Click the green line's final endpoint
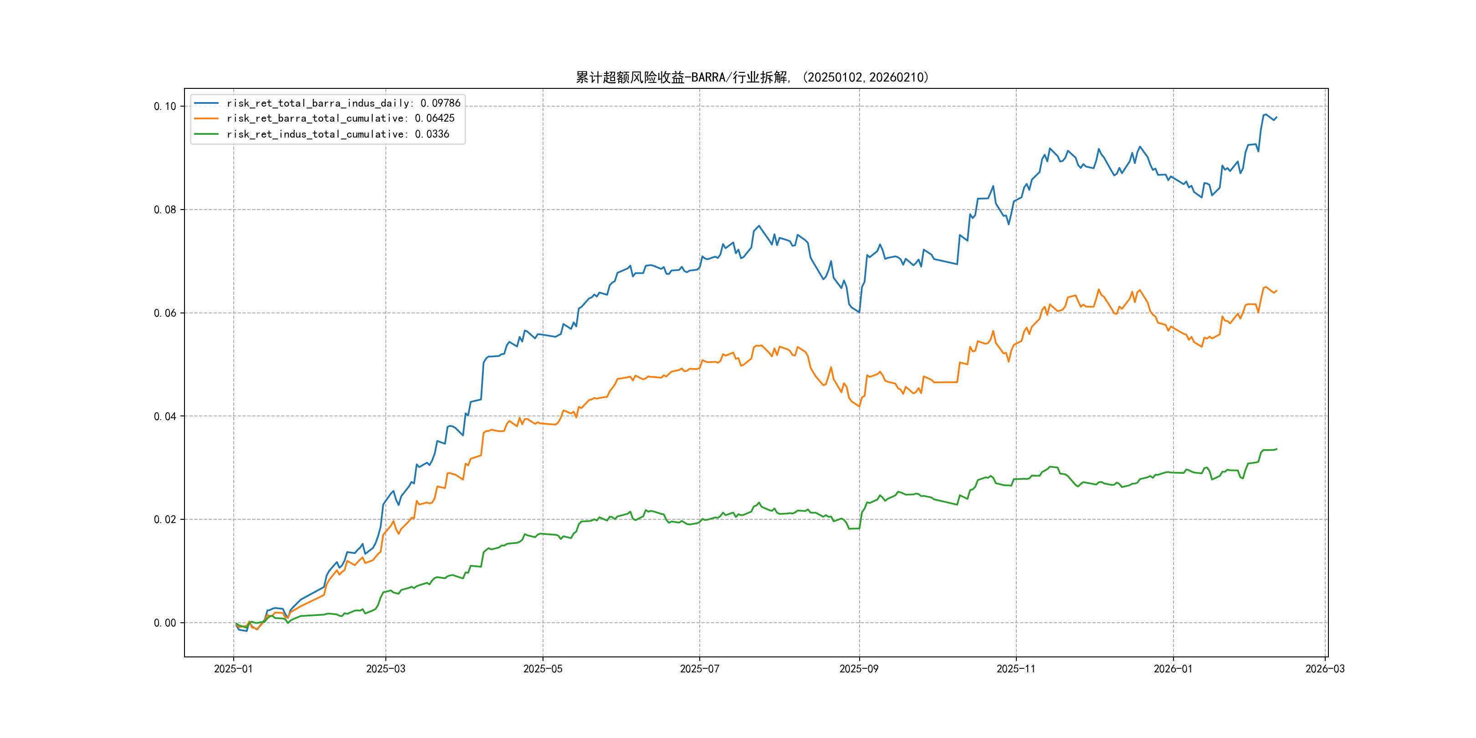 pyautogui.click(x=1276, y=449)
